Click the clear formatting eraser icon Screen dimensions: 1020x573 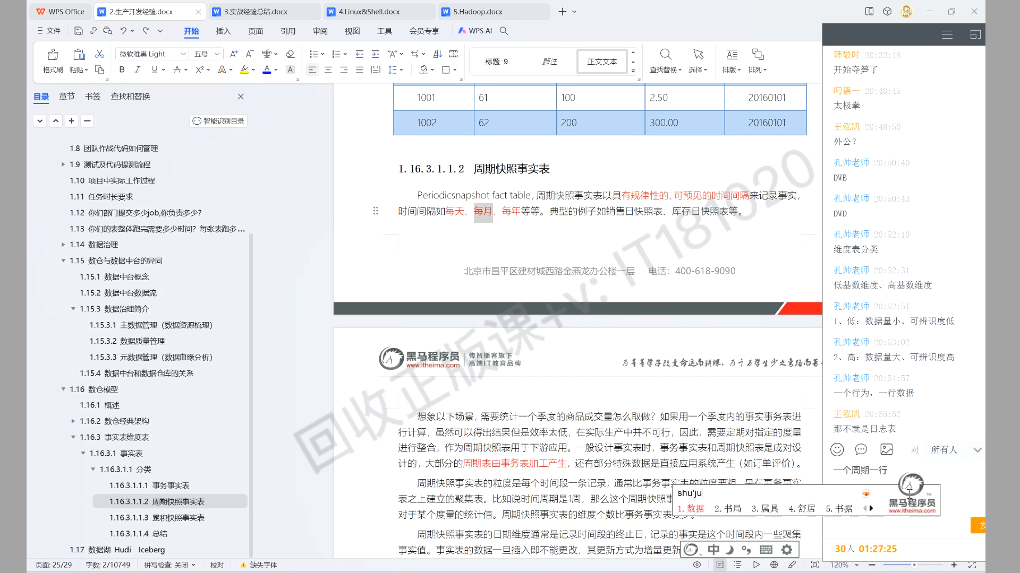[290, 54]
